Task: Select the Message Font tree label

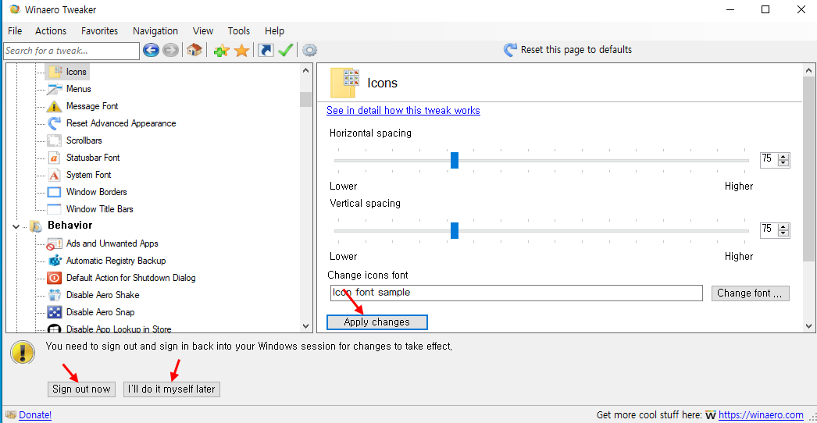Action: coord(92,106)
